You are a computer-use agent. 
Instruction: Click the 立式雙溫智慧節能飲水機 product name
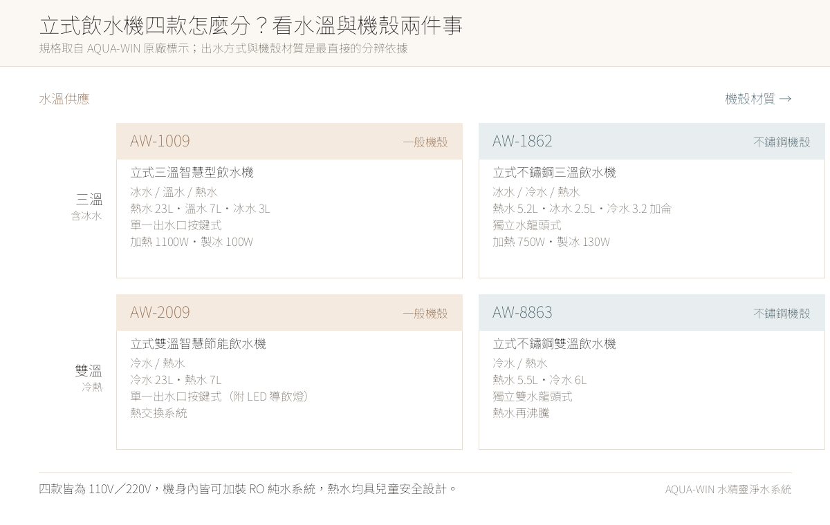[x=199, y=344]
